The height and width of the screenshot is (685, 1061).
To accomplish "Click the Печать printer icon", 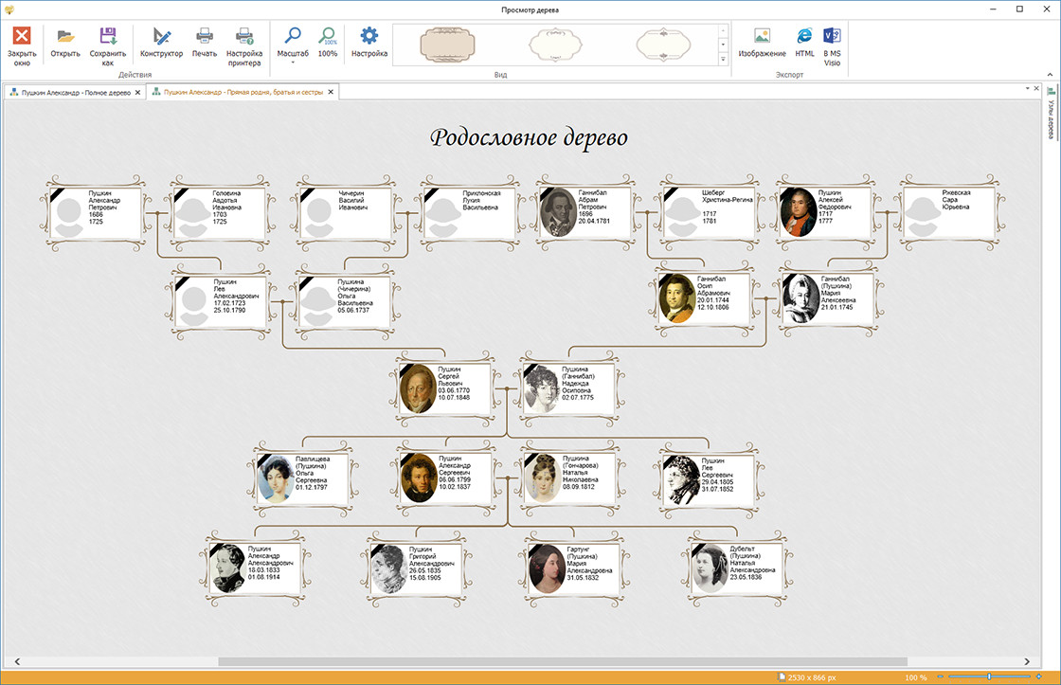I will [x=205, y=37].
